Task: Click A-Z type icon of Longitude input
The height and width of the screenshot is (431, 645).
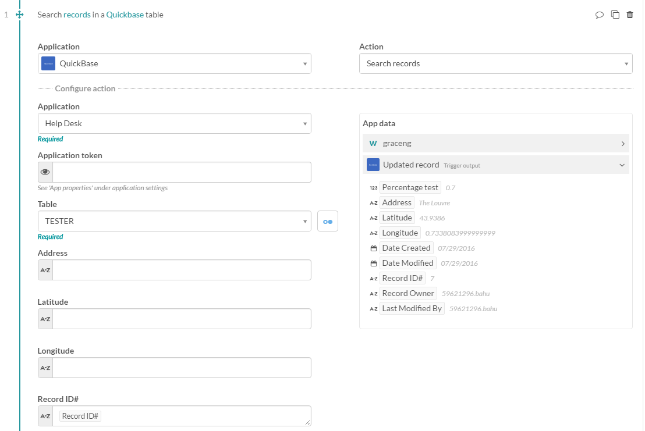Action: point(45,368)
